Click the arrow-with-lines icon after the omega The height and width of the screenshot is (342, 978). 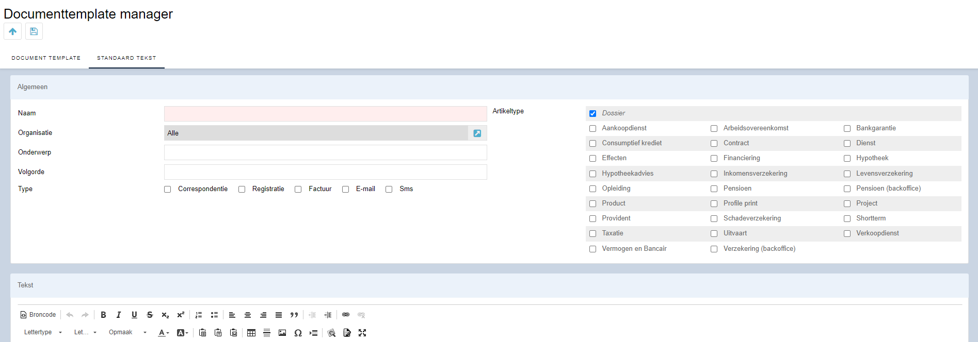[x=313, y=333]
